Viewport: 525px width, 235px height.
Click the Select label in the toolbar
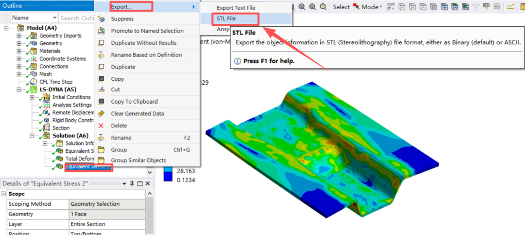coord(341,7)
